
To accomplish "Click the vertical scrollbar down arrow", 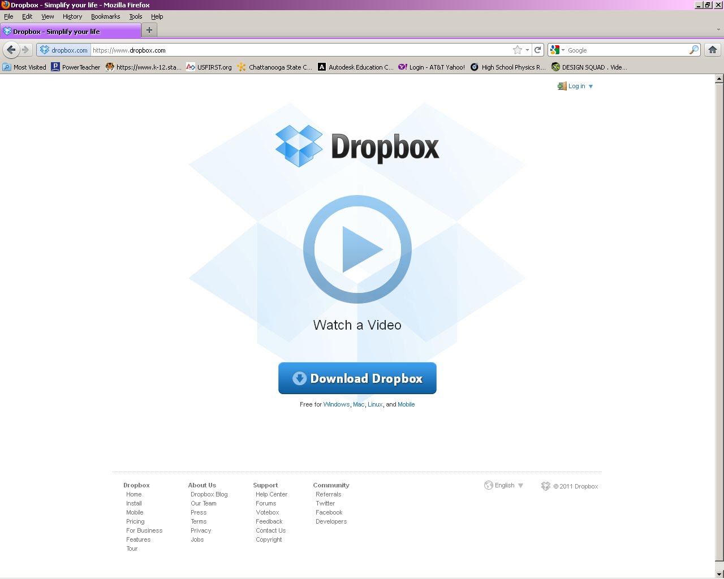I will click(x=719, y=573).
